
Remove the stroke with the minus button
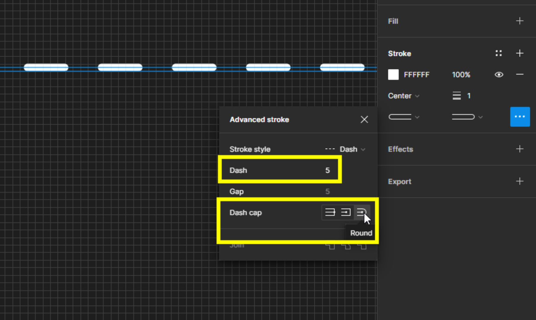(x=520, y=74)
